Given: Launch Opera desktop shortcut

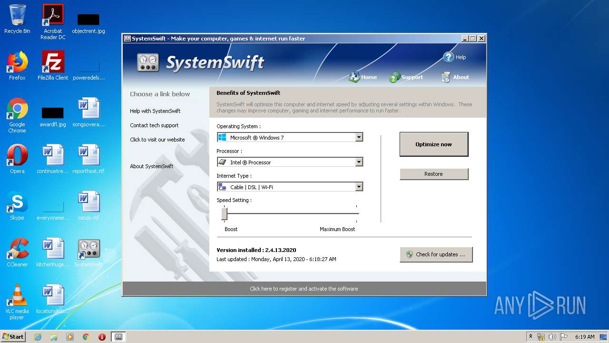Looking at the screenshot, I should pyautogui.click(x=17, y=159).
